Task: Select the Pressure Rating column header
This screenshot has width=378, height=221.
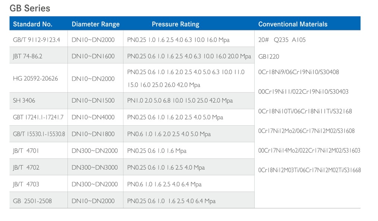Action: pyautogui.click(x=175, y=24)
